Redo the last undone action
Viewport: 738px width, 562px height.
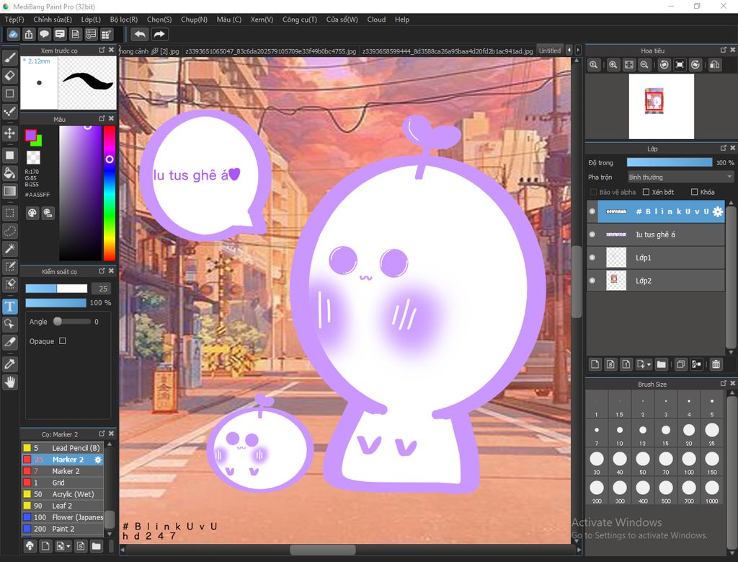click(x=159, y=35)
